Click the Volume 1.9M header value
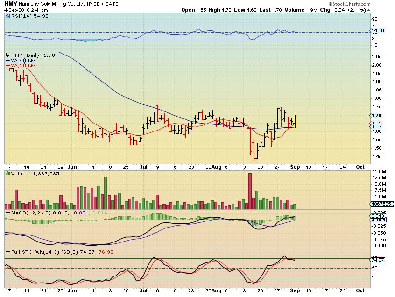Image resolution: width=395 pixels, height=297 pixels. coord(301,10)
